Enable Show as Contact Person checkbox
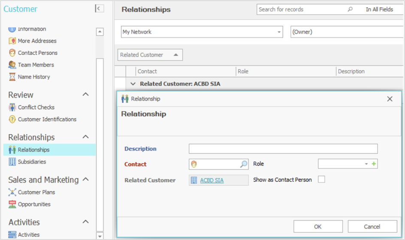This screenshot has width=405, height=240. 321,179
